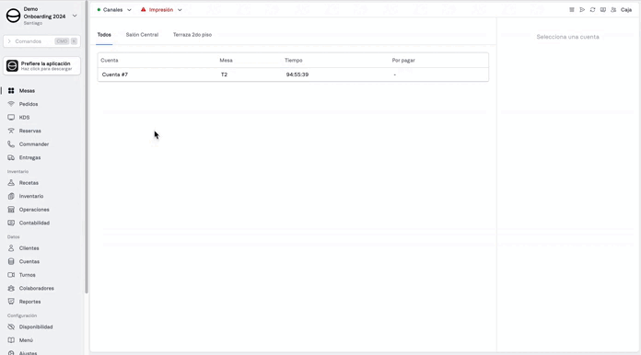Open the Inventario sidebar label
Image resolution: width=641 pixels, height=355 pixels.
tap(31, 196)
